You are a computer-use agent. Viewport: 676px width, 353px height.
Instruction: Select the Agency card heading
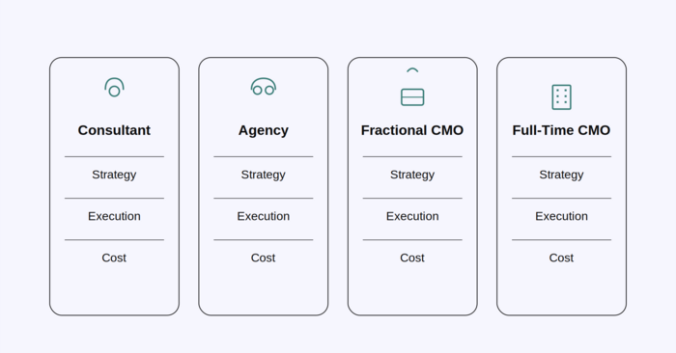[264, 130]
